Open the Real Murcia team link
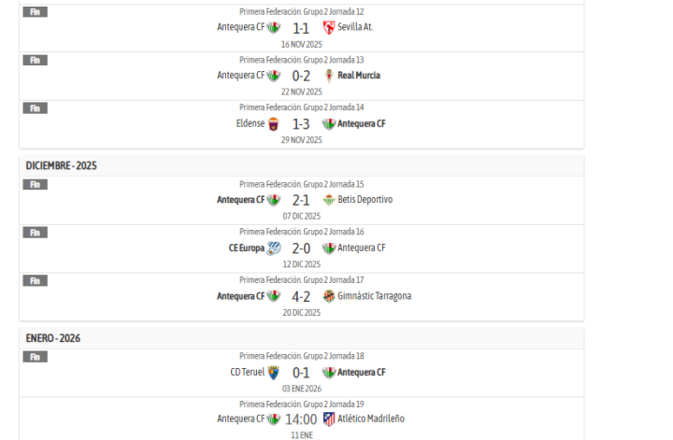 [359, 76]
